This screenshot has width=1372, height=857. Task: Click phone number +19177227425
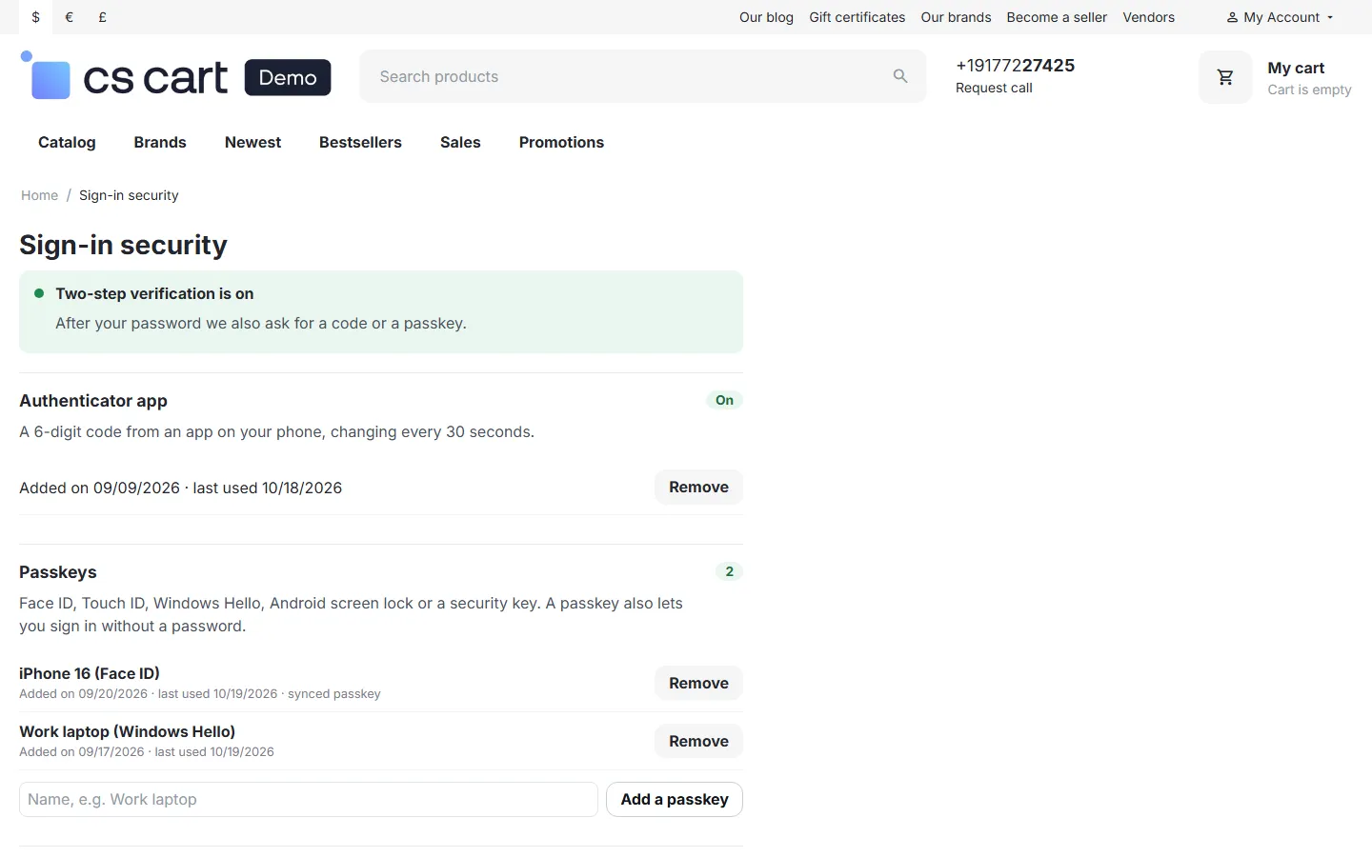(x=1015, y=65)
